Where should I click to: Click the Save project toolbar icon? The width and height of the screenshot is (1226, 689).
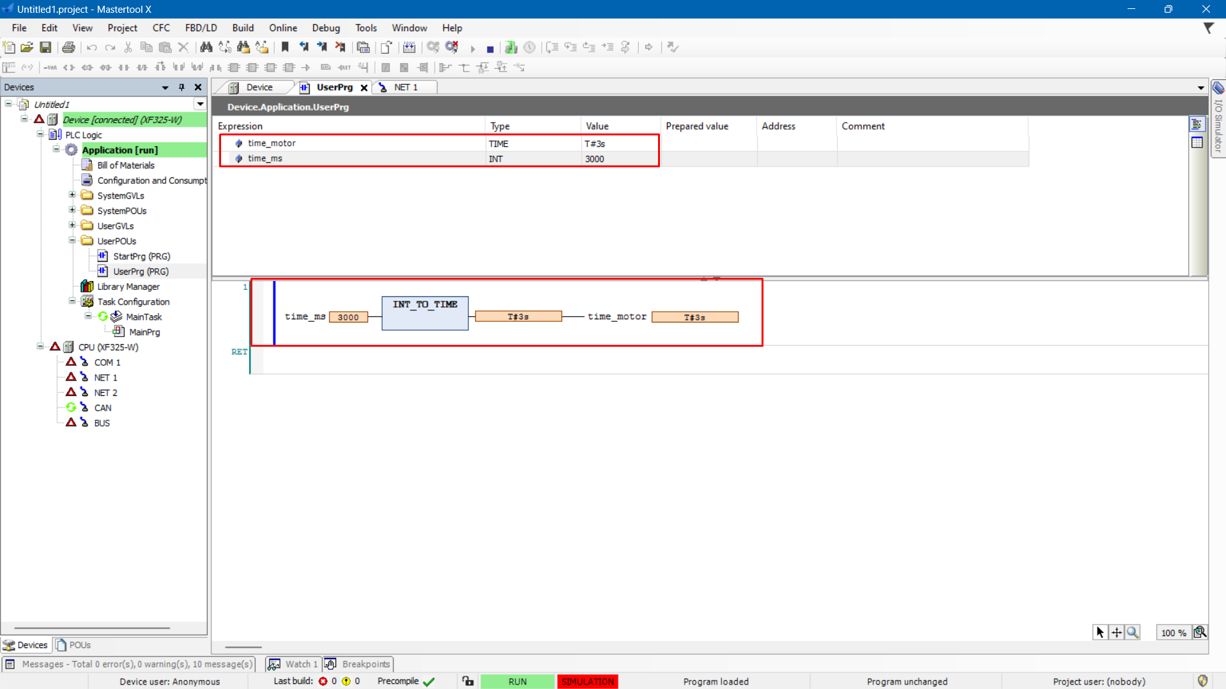45,47
